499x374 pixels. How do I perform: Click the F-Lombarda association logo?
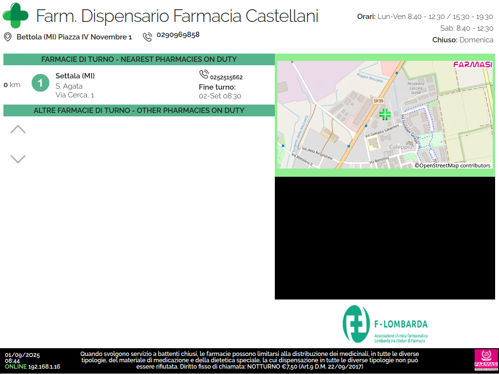(385, 324)
